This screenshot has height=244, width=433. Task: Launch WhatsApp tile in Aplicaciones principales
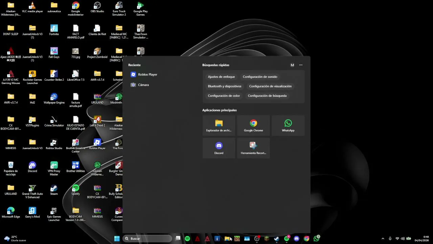click(288, 126)
